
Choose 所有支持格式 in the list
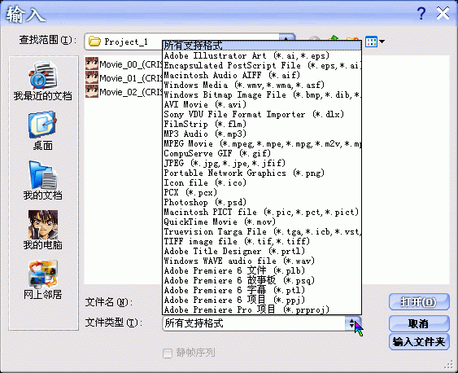pos(262,46)
